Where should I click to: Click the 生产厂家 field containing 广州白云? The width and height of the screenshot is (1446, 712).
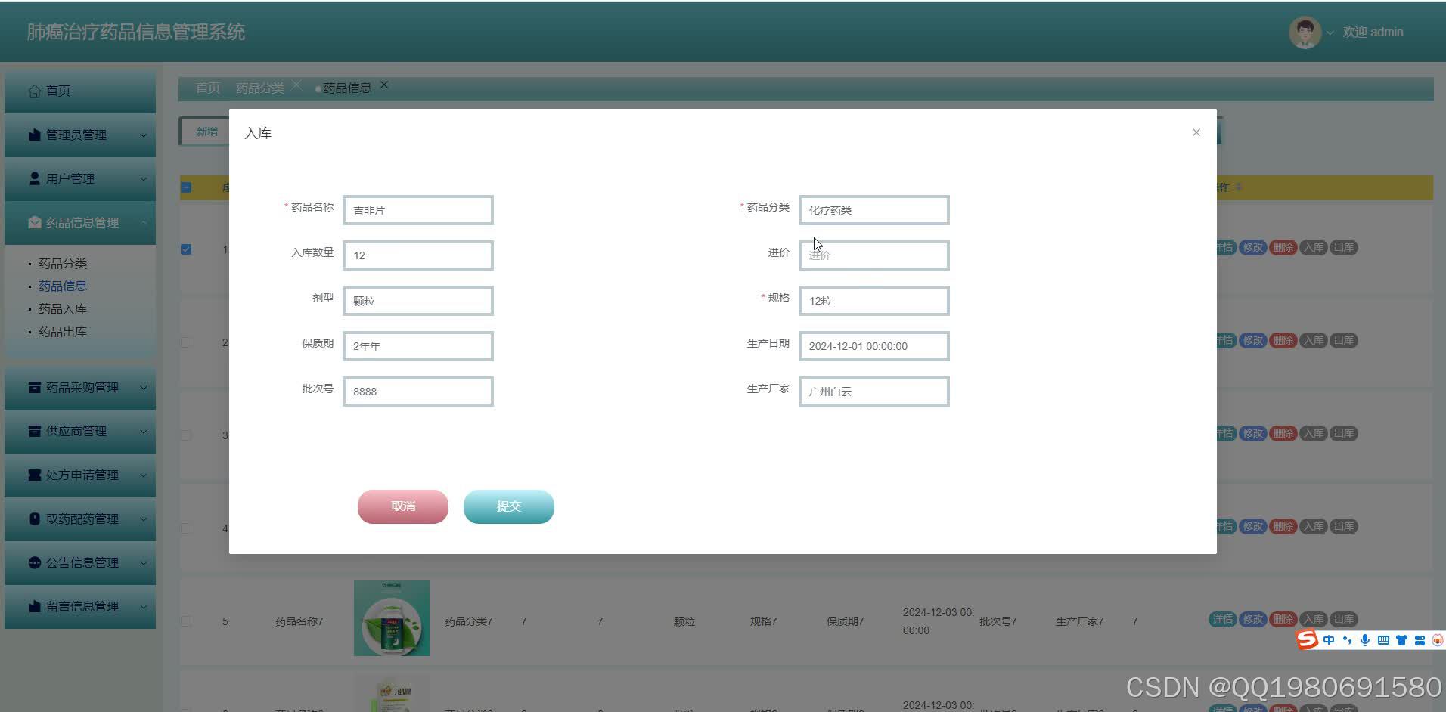coord(874,392)
